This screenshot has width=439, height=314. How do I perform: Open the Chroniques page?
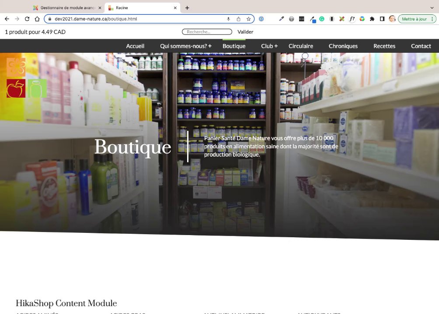pos(343,46)
